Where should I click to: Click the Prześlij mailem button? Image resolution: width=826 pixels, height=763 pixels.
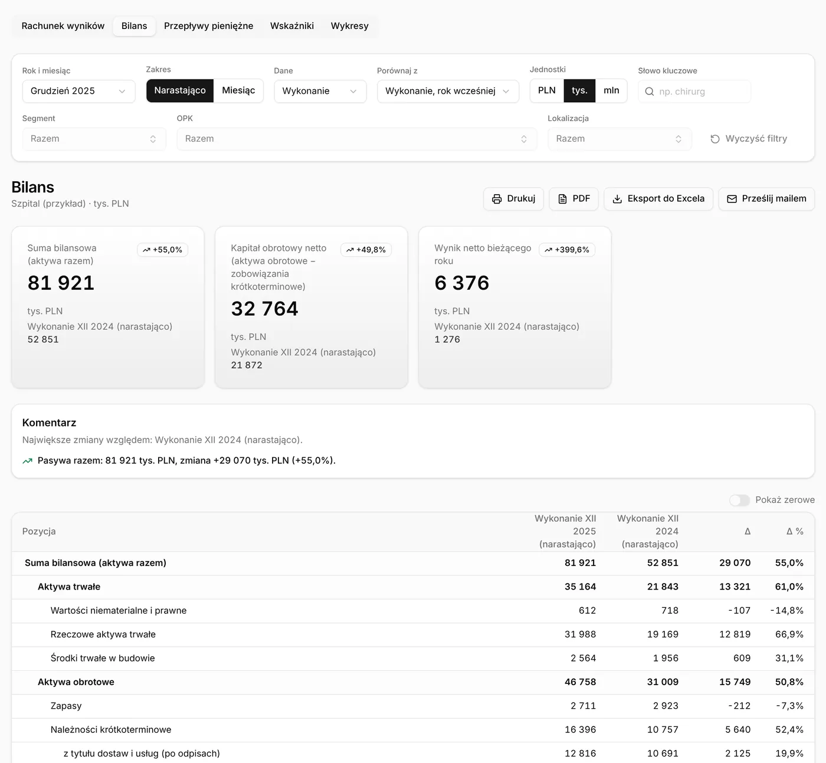[766, 199]
